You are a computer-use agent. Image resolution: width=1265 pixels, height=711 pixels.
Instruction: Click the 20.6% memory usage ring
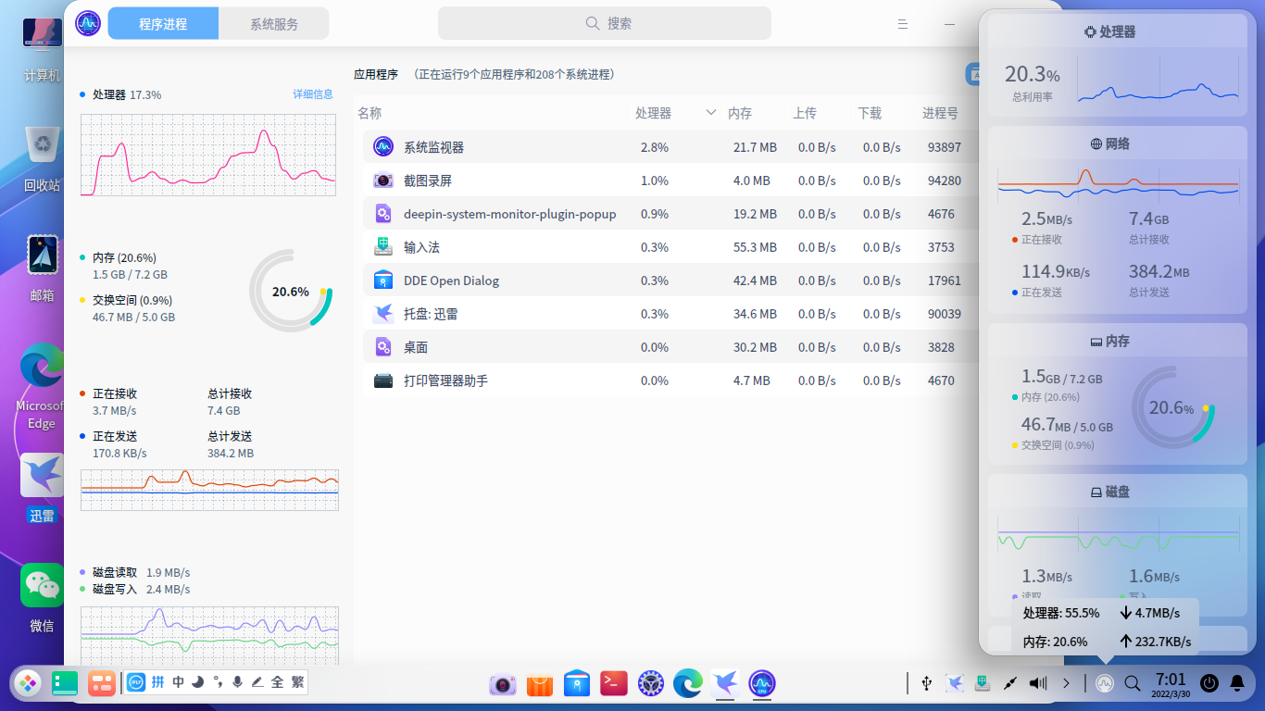coord(290,292)
